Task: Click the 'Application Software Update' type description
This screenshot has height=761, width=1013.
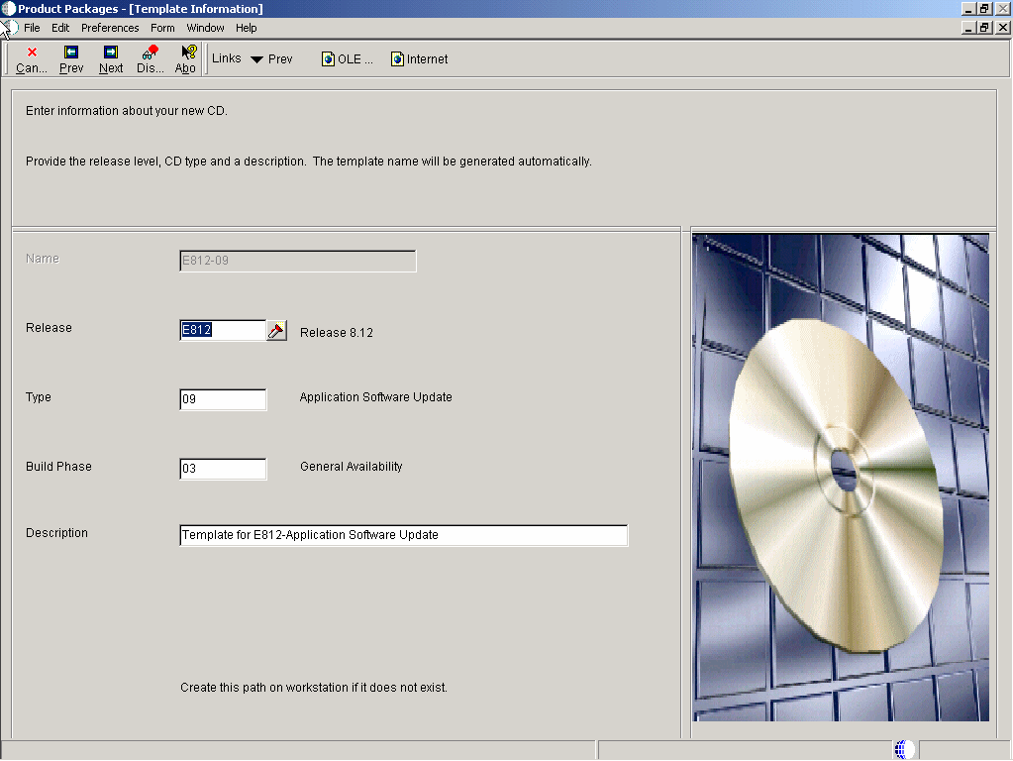Action: [x=375, y=397]
